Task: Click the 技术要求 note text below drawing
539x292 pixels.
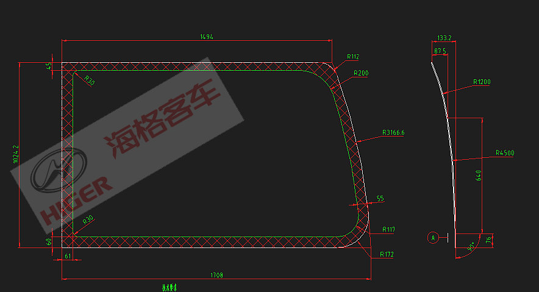Action: [x=169, y=286]
